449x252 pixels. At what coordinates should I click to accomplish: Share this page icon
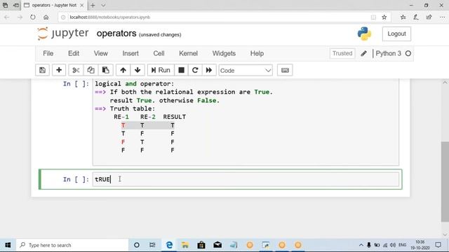point(429,17)
